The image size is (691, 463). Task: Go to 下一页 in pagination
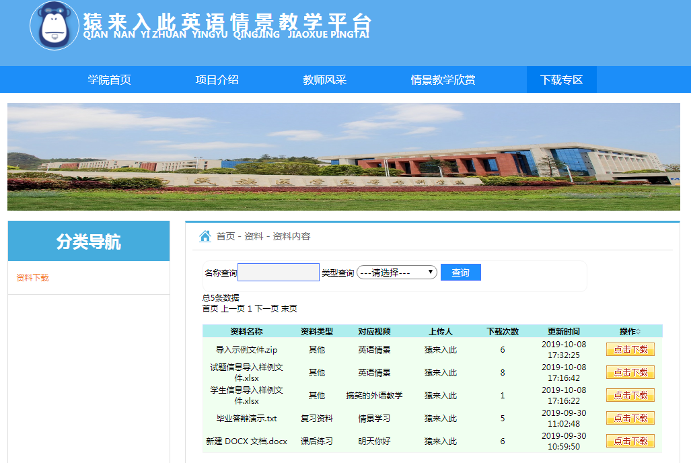point(266,309)
